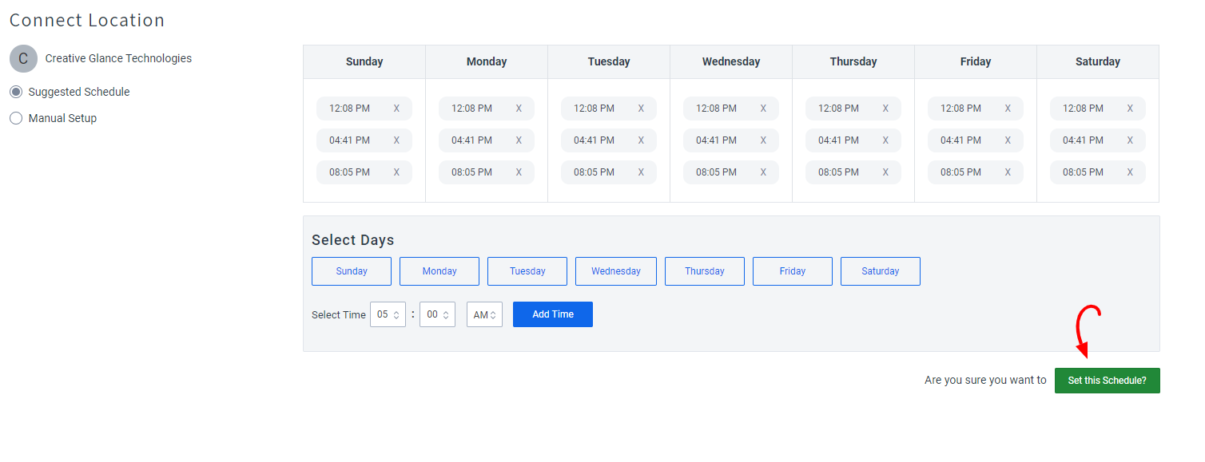
Task: Click the hour input showing 05
Action: pos(384,314)
